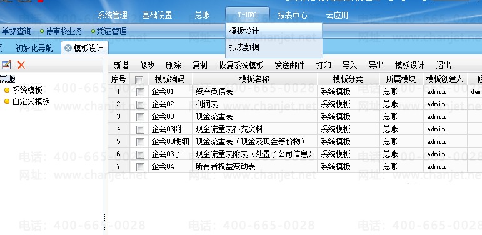Check the box for row 企会03附
Image resolution: width=482 pixels, height=235 pixels.
tap(140, 129)
